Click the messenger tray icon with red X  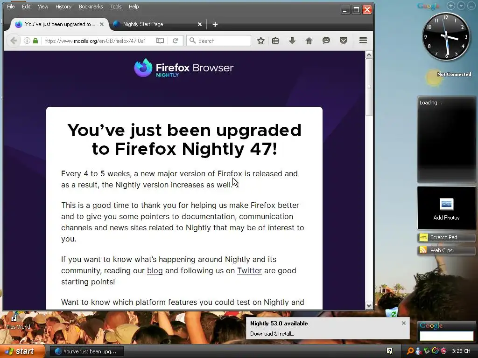click(419, 351)
